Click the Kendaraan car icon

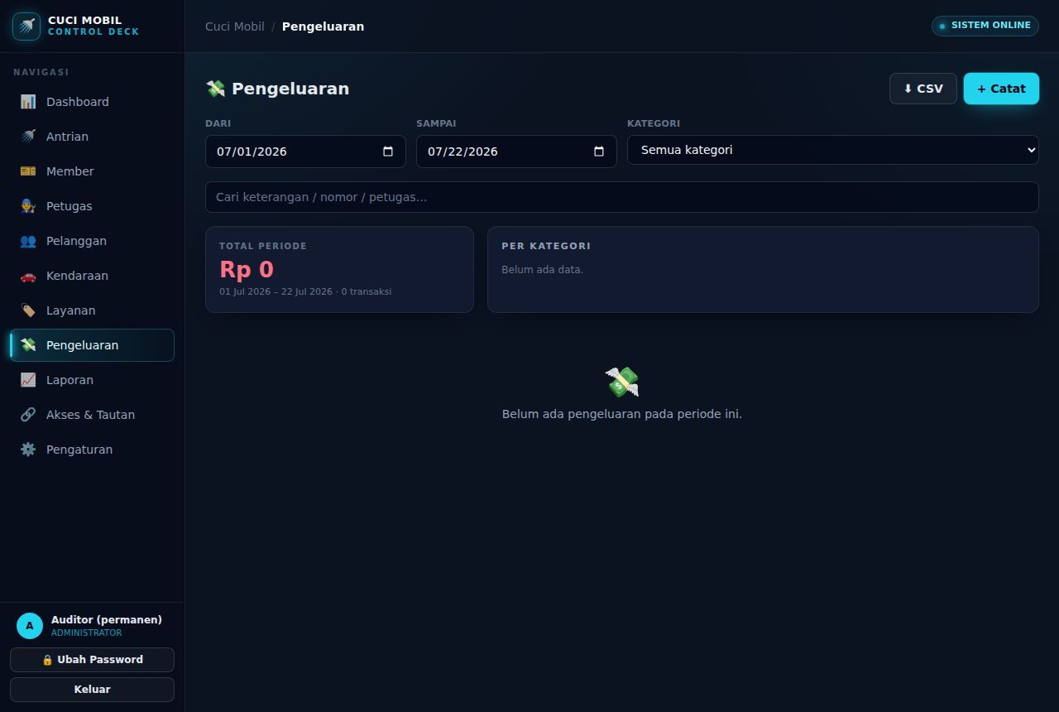pyautogui.click(x=28, y=276)
